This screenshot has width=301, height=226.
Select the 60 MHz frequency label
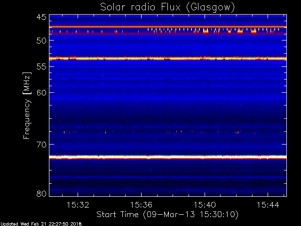pyautogui.click(x=41, y=93)
